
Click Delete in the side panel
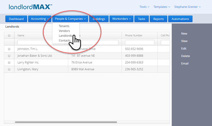click(x=186, y=56)
